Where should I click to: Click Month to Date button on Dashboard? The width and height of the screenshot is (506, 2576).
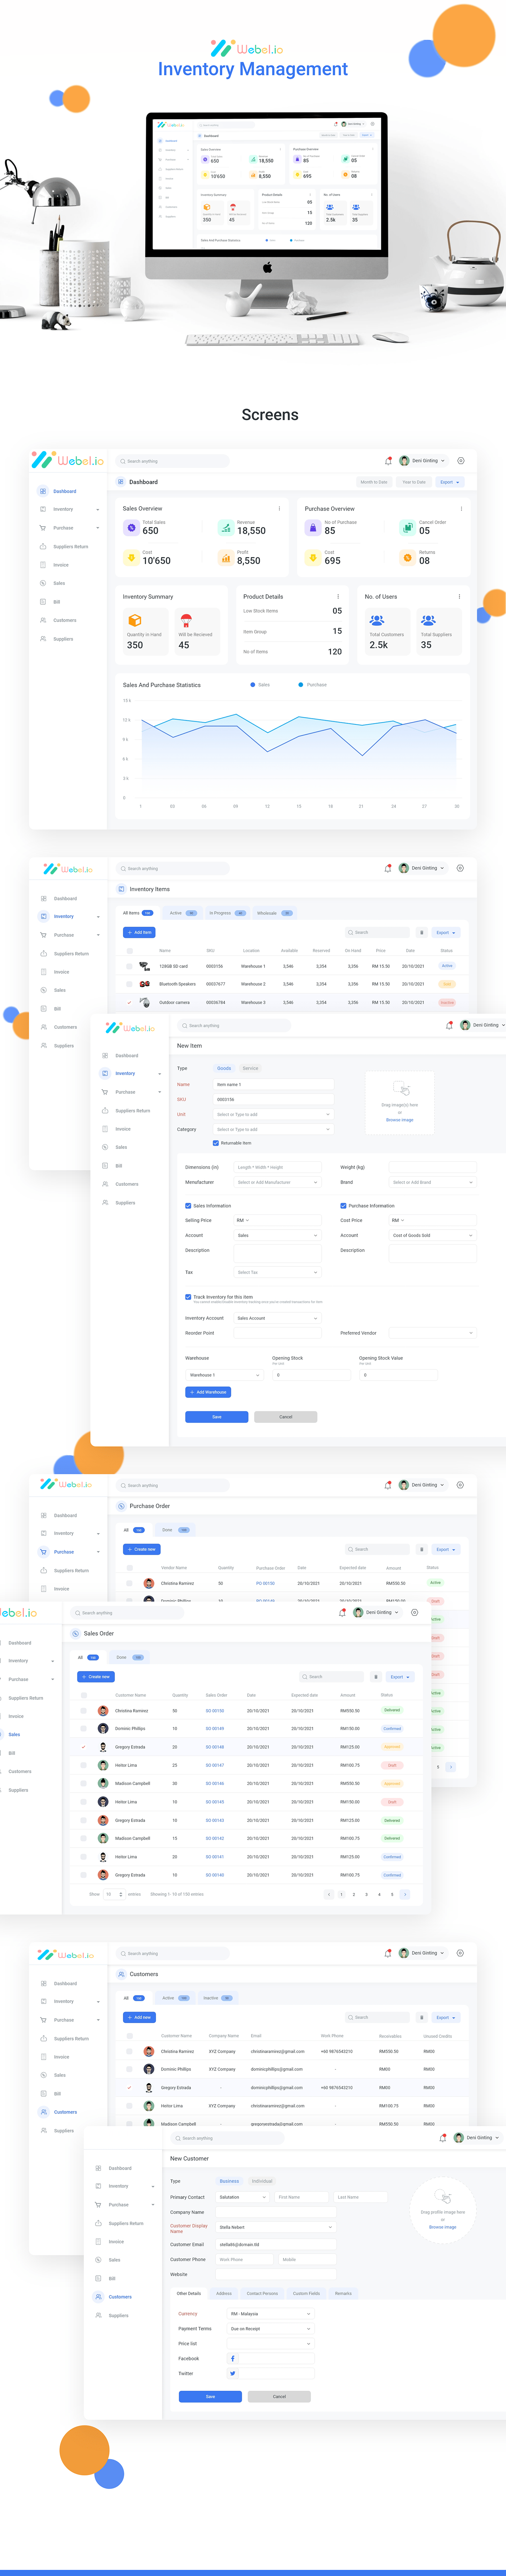click(374, 482)
